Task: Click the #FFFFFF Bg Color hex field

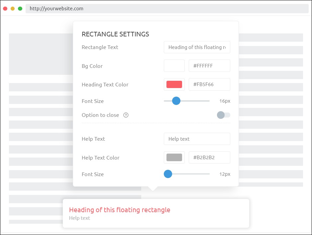Action: pos(209,66)
